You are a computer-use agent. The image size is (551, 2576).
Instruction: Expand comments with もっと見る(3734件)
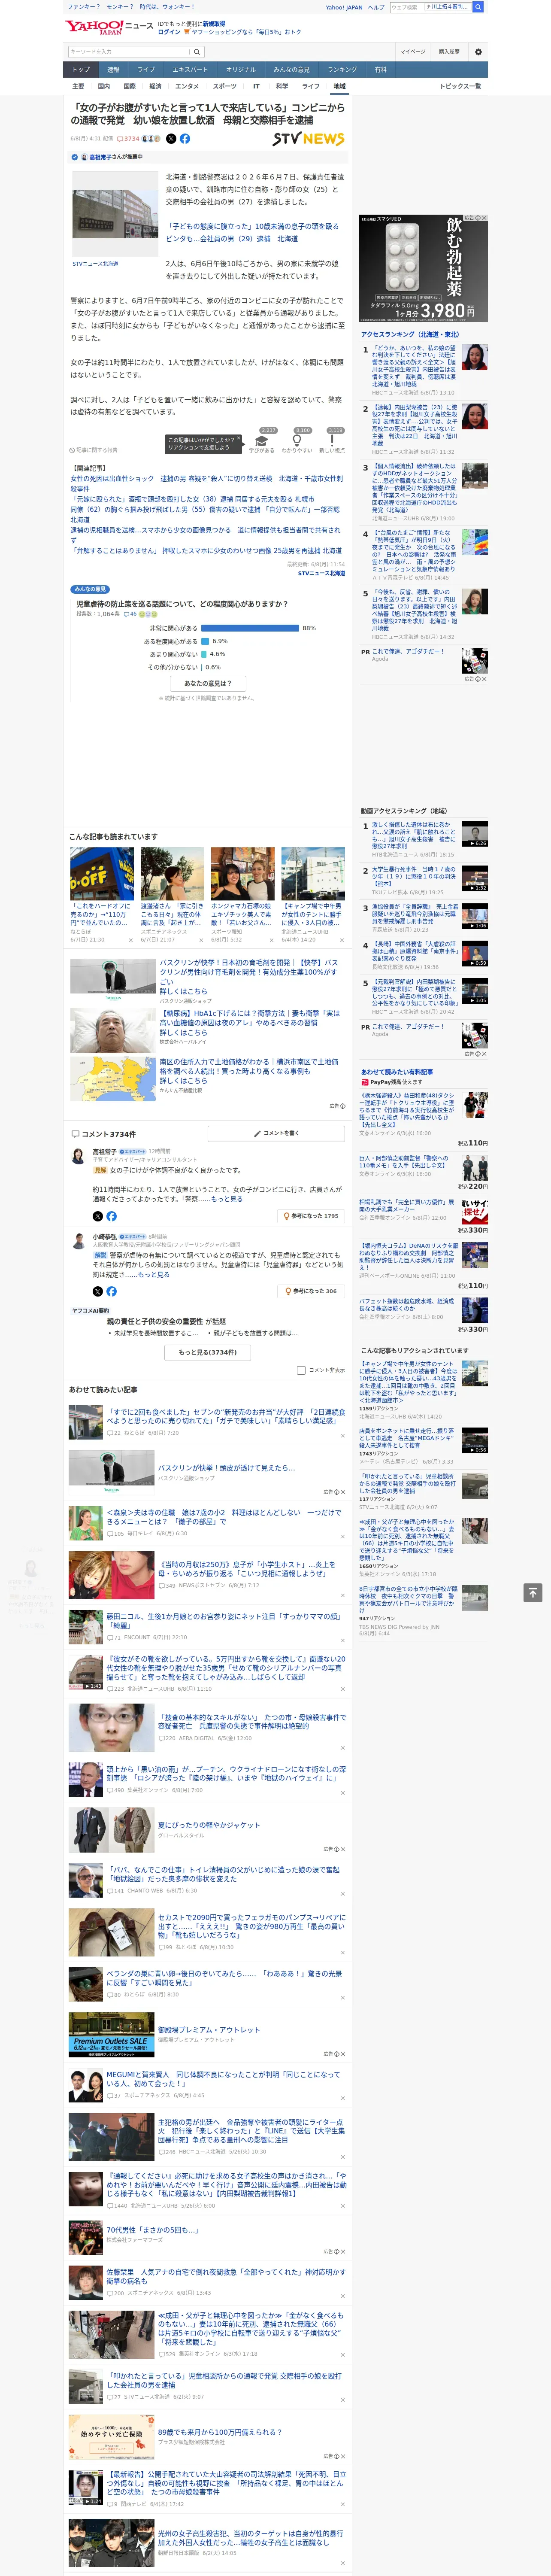[x=208, y=1352]
